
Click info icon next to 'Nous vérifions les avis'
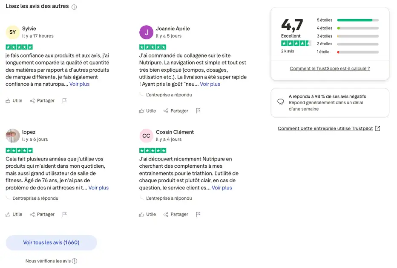point(75,261)
